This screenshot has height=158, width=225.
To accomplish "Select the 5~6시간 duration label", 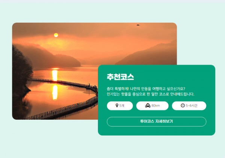I will coord(191,106).
